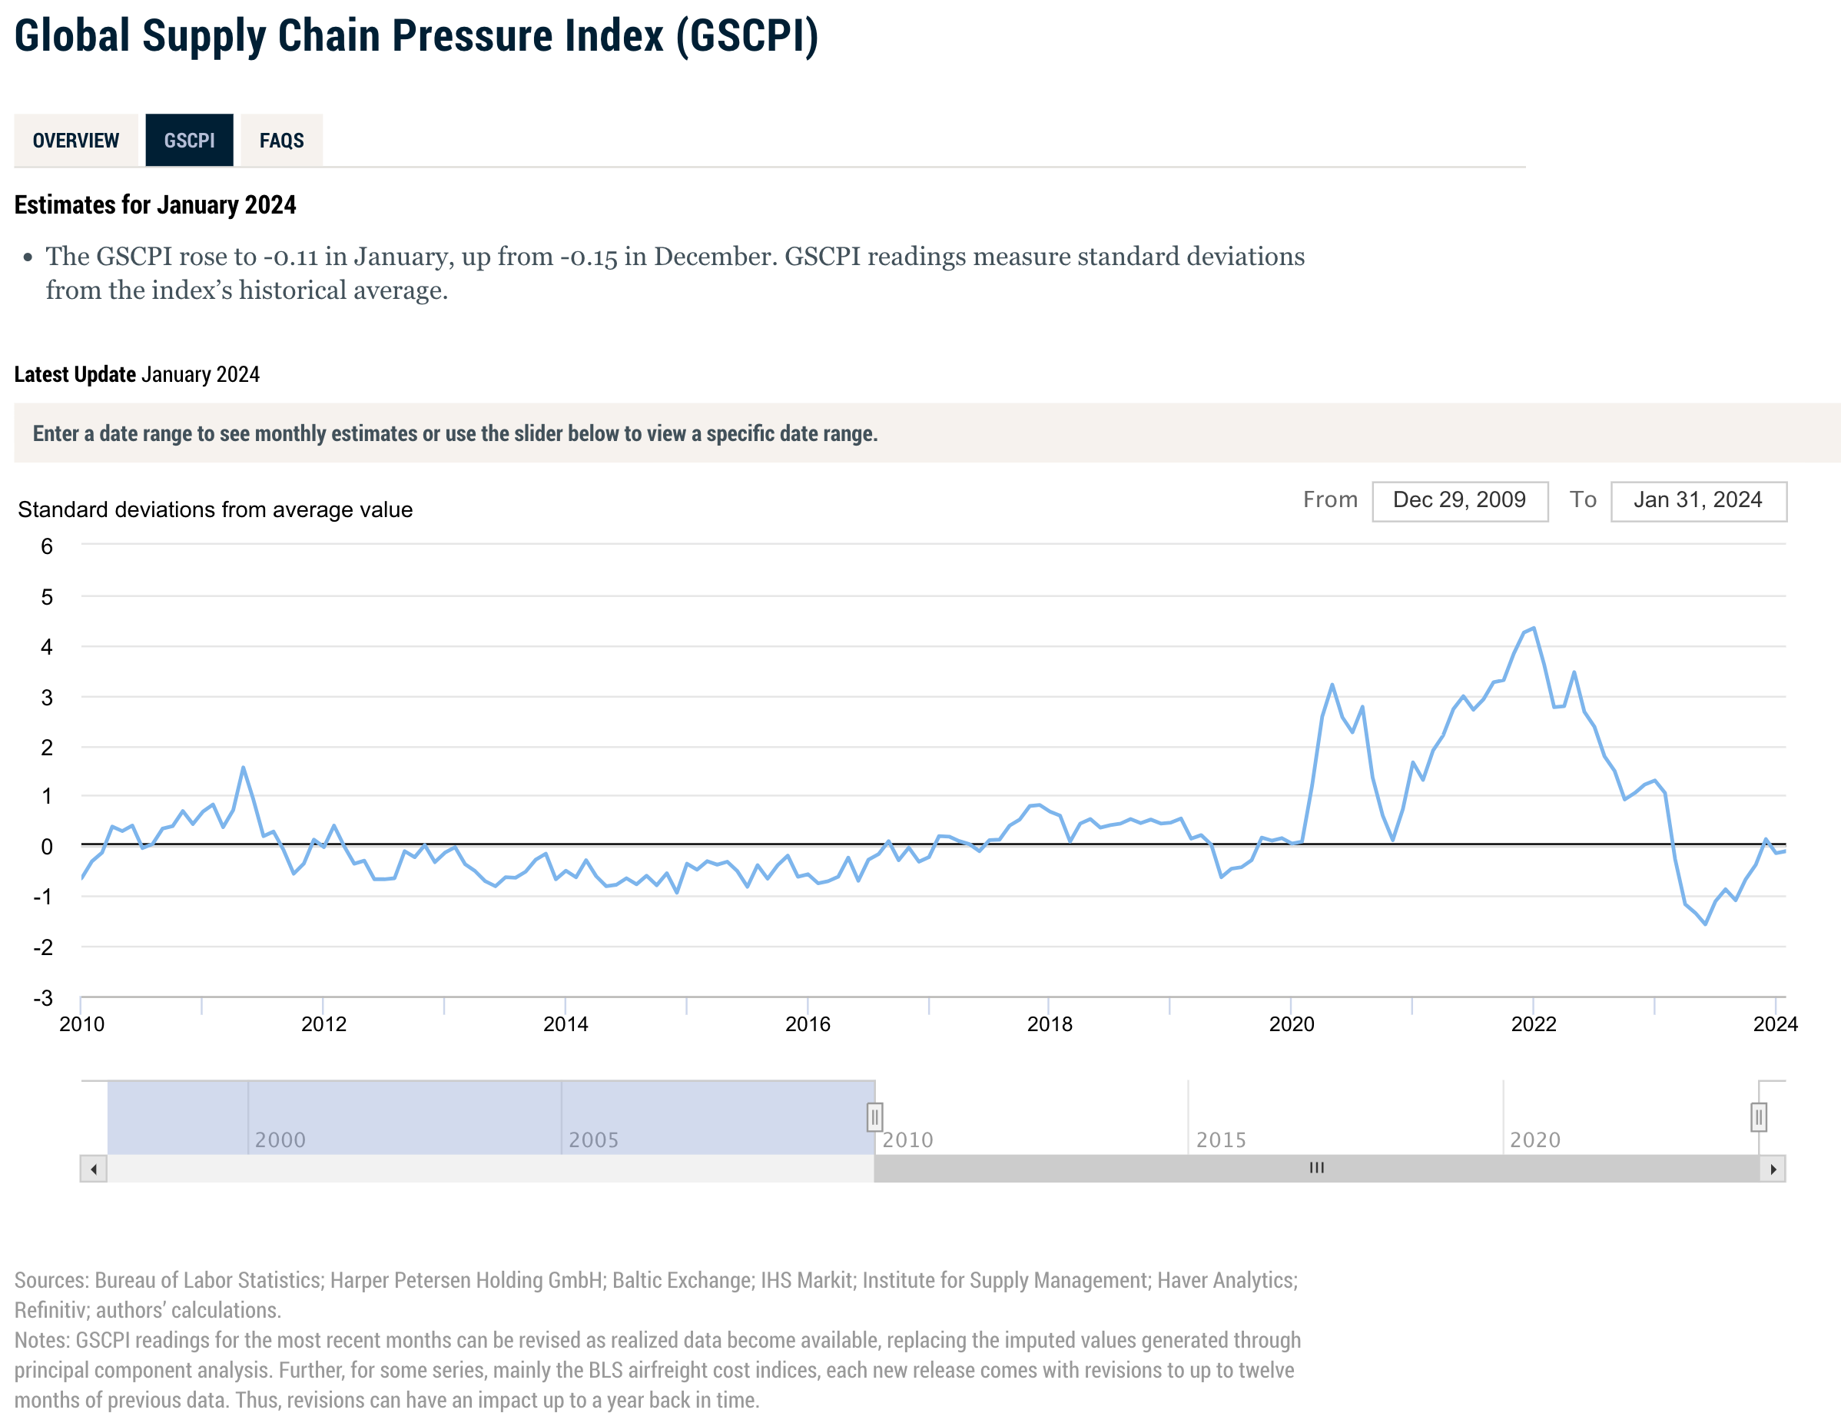Click the 2020 marker in range navigator
Image resolution: width=1841 pixels, height=1423 pixels.
[1534, 1139]
